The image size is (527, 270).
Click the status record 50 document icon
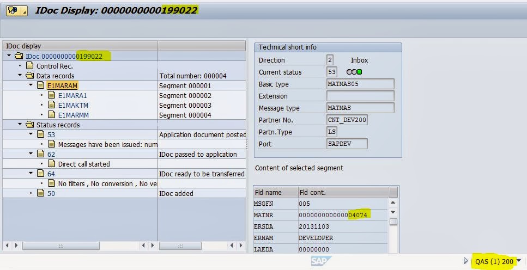(x=41, y=193)
